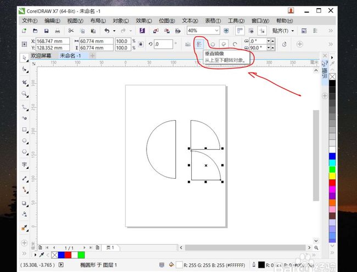Open the zoom level 40% dropdown
Image resolution: width=357 pixels, height=272 pixels.
(216, 31)
